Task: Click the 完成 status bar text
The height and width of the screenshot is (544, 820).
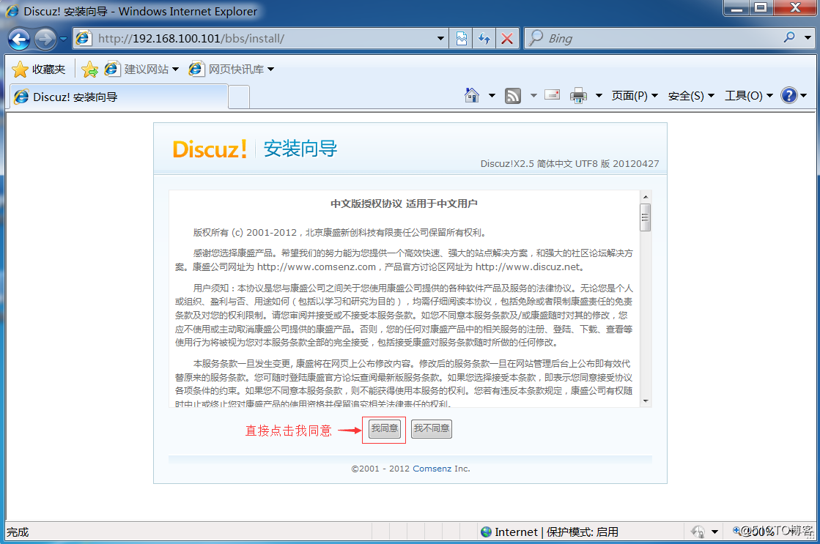Action: click(x=18, y=532)
